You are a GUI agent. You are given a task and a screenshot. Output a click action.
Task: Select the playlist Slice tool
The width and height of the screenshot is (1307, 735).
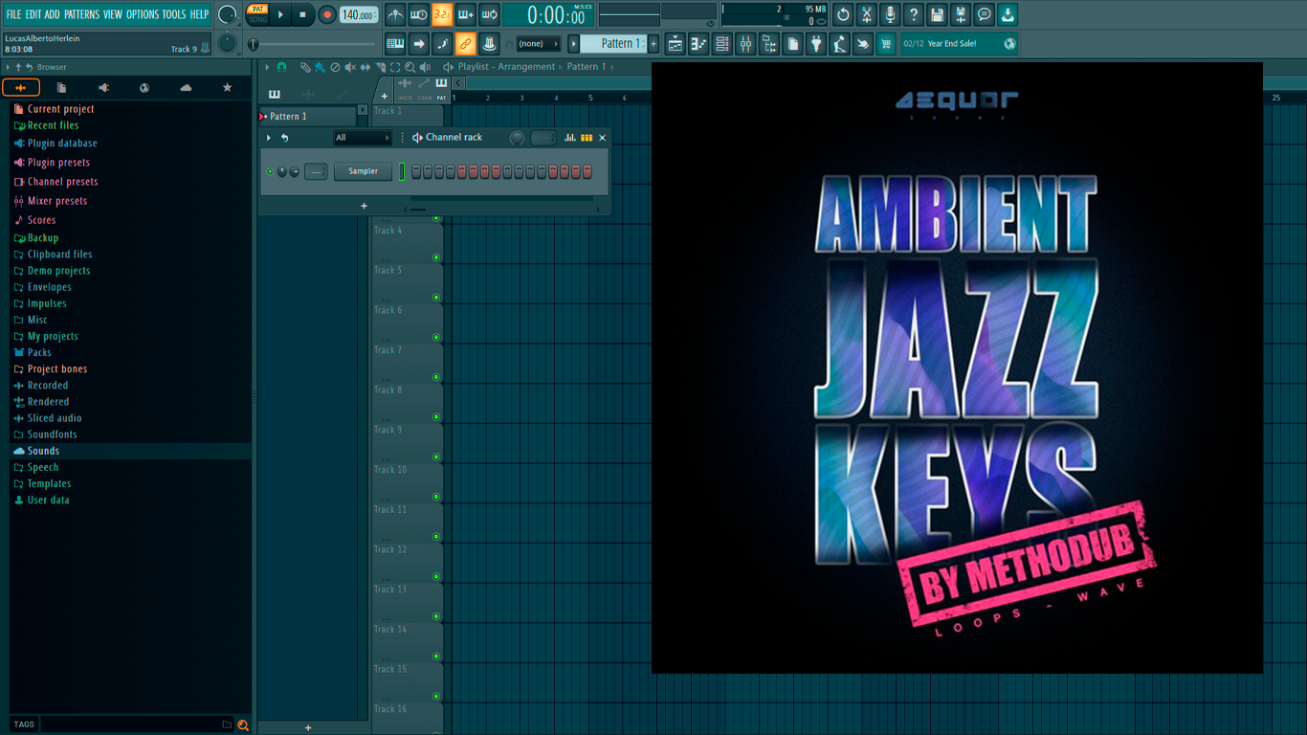click(x=380, y=67)
